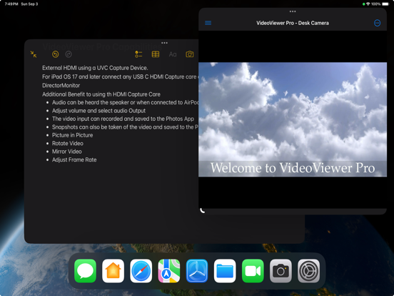
Task: Tap the resize handle at the VideoViewer window corner
Action: pyautogui.click(x=203, y=211)
